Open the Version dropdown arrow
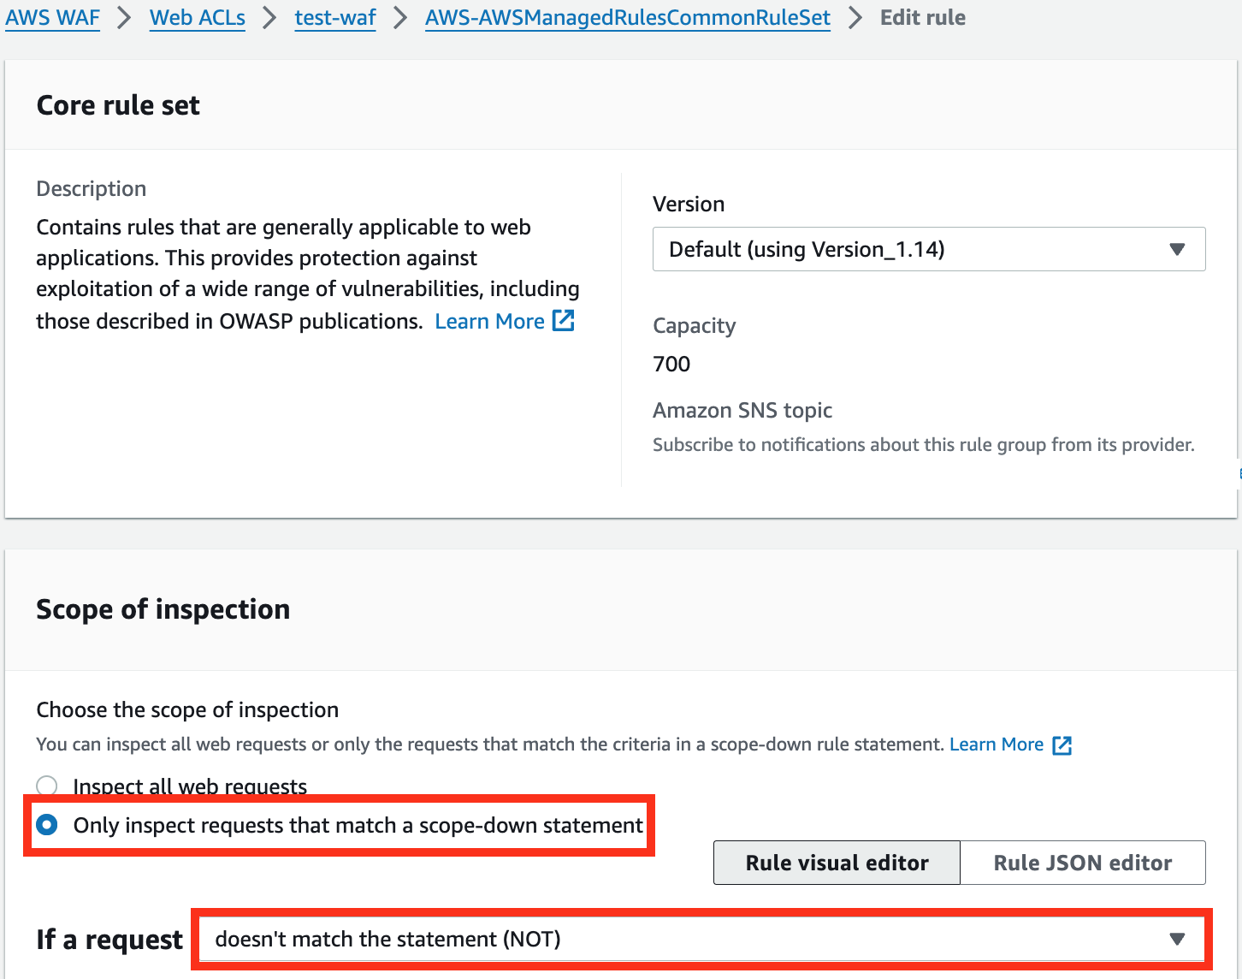Viewport: 1242px width, 979px height. 1177,249
